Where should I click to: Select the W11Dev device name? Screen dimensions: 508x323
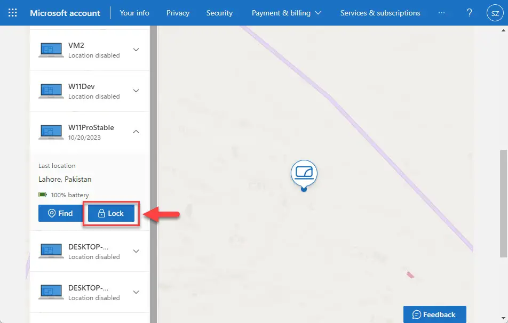pyautogui.click(x=81, y=86)
